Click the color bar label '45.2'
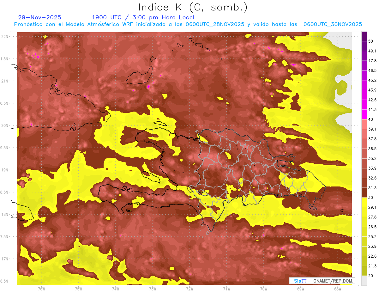This screenshot has width=379, height=293. click(x=372, y=80)
